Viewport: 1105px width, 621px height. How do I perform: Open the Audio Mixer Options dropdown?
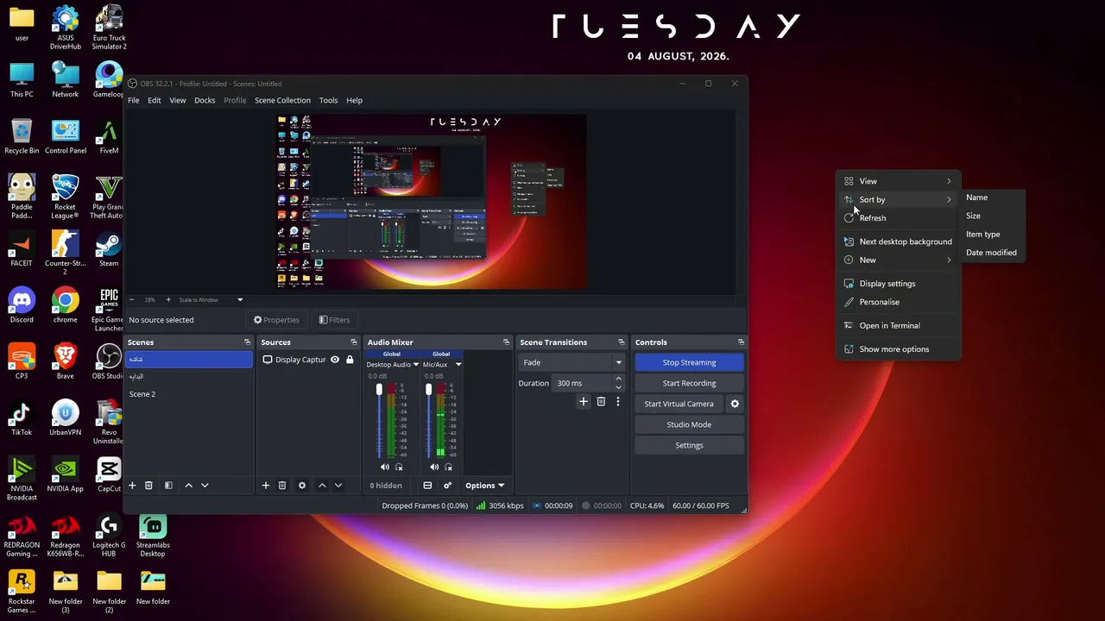[484, 486]
